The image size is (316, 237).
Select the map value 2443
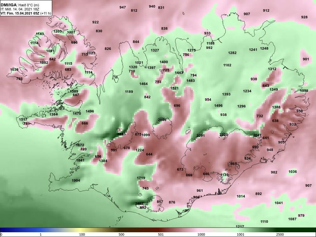[x=121, y=134]
